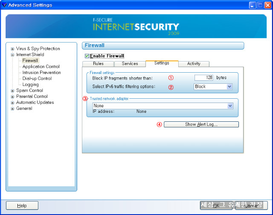Open the IPv6 traffic filtering dropdown
Image resolution: width=273 pixels, height=215 pixels.
pos(213,87)
